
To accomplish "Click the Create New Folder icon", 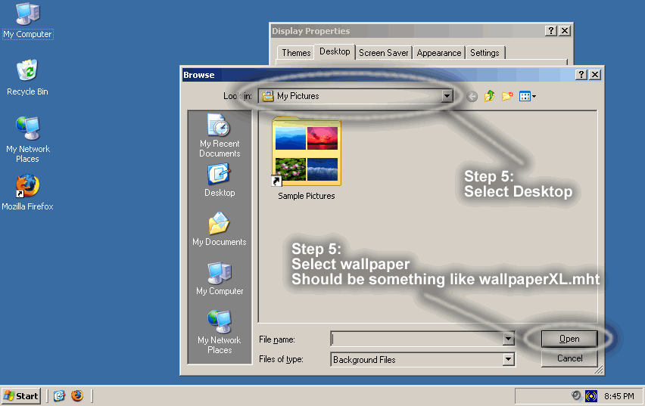I will [507, 96].
